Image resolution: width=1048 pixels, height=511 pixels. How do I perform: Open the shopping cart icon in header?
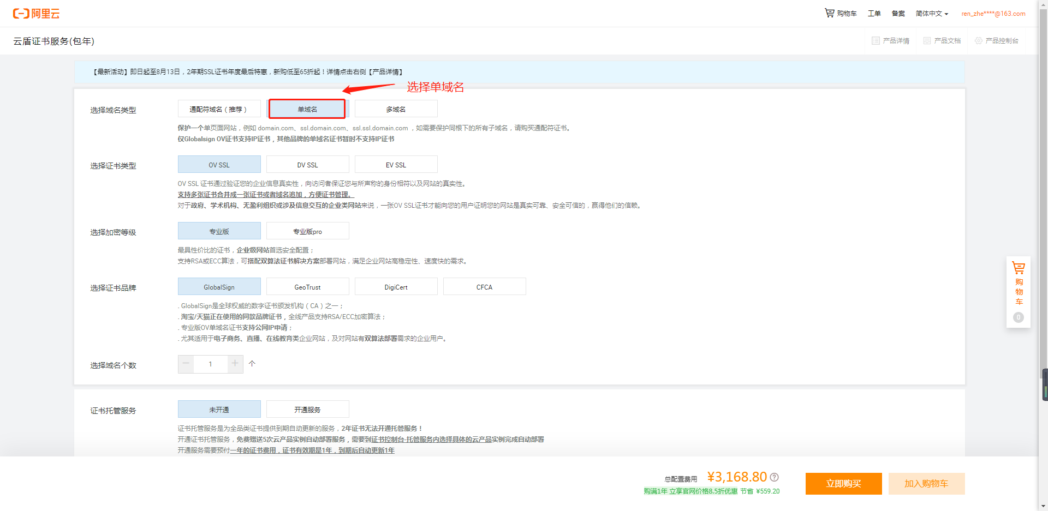click(x=829, y=13)
